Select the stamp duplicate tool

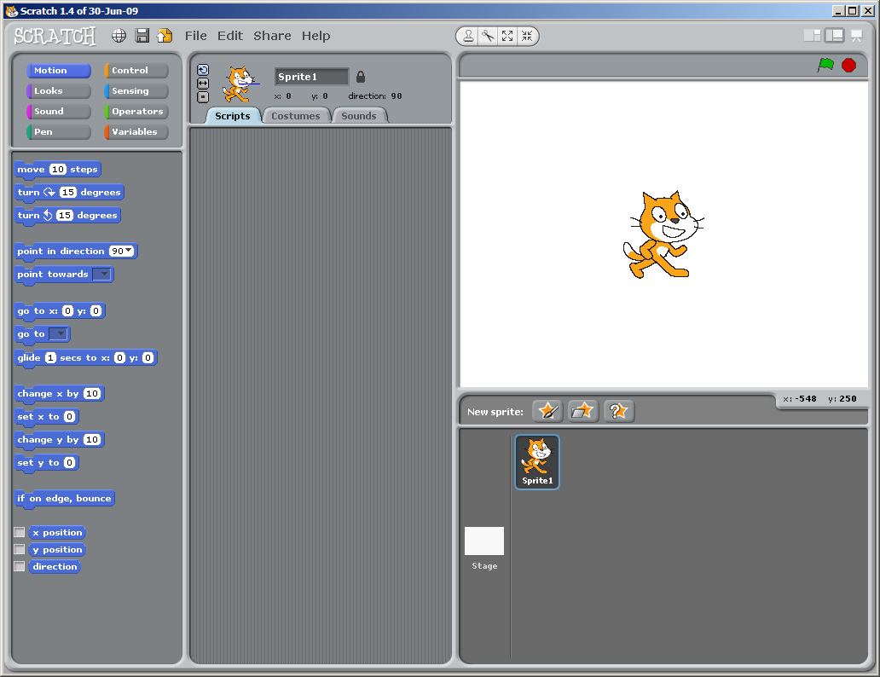[468, 36]
